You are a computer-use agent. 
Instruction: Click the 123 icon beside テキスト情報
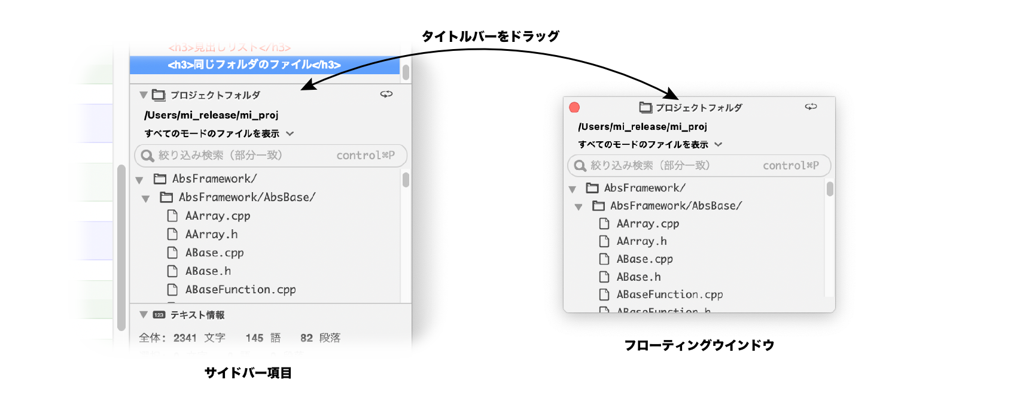159,315
